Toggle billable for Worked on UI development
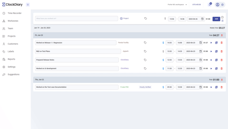The width and height of the screenshot is (228, 129). click(163, 69)
